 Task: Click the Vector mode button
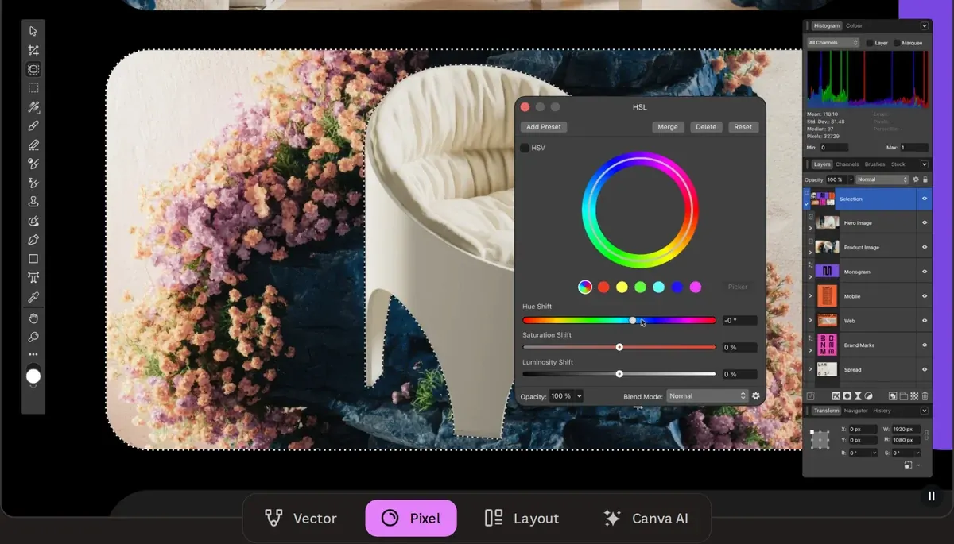coord(301,518)
